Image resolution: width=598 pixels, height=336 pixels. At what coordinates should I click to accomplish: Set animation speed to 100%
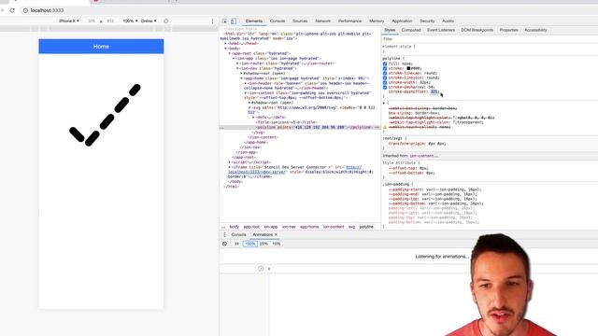(x=250, y=244)
